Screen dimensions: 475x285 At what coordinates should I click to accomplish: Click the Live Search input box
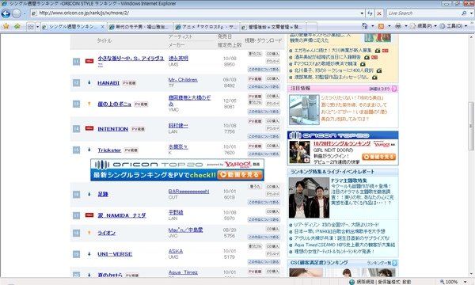tap(424, 13)
